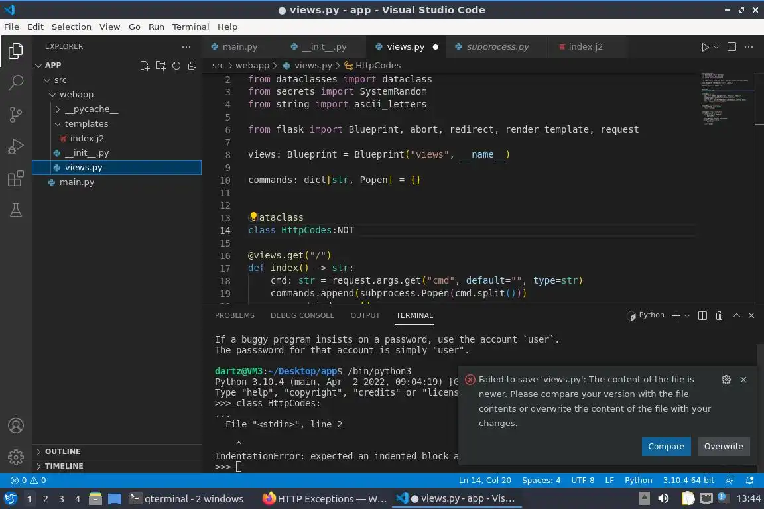This screenshot has height=509, width=764.
Task: Close the terminal panel
Action: (x=751, y=315)
